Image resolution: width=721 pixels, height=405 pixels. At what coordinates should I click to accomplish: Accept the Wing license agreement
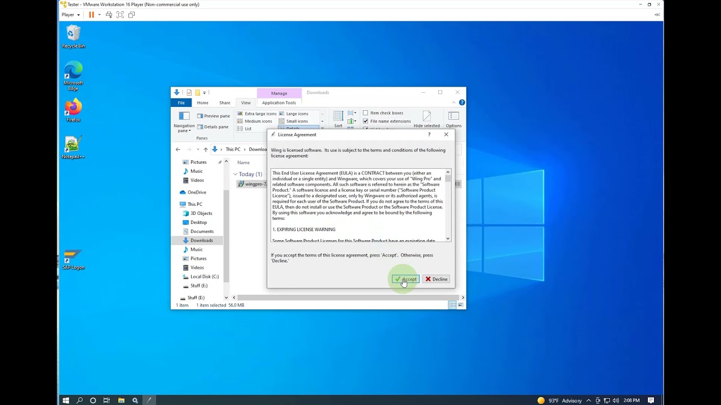pos(406,279)
